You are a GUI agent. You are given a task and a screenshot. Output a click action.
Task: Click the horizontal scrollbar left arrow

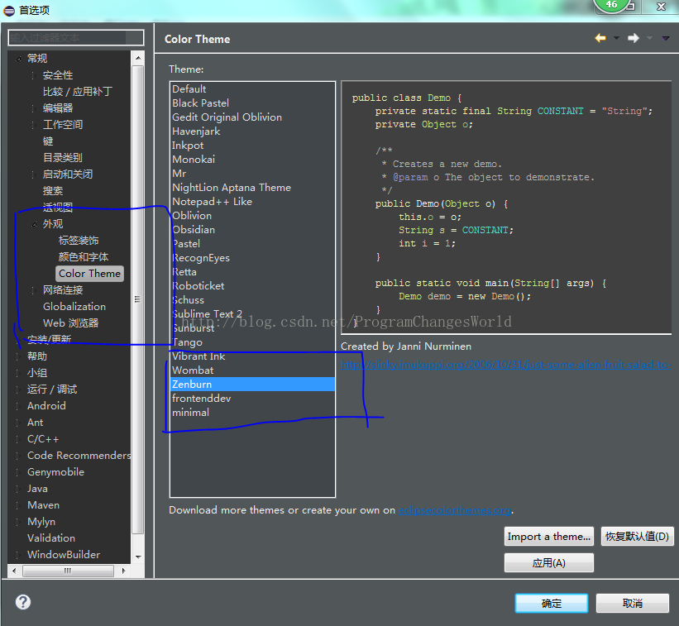click(x=14, y=571)
